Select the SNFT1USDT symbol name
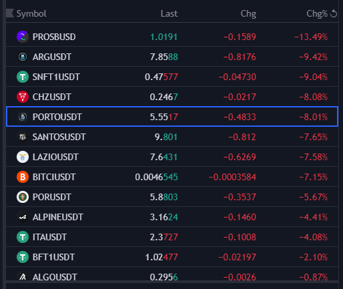Image resolution: width=343 pixels, height=289 pixels. [x=56, y=77]
